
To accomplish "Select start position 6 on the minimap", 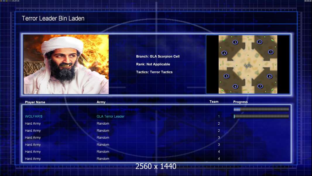I will coord(235,87).
